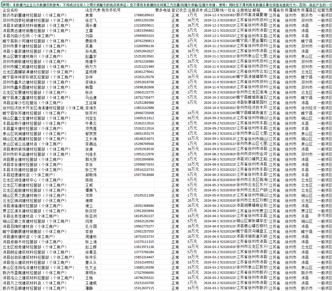Click the 注册资本 header cell

tap(195, 10)
